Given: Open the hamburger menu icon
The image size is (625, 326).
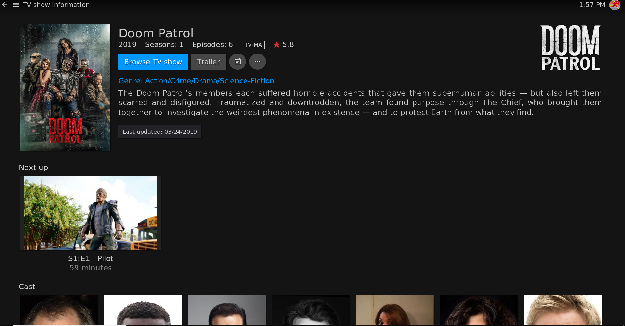Looking at the screenshot, I should click(15, 5).
